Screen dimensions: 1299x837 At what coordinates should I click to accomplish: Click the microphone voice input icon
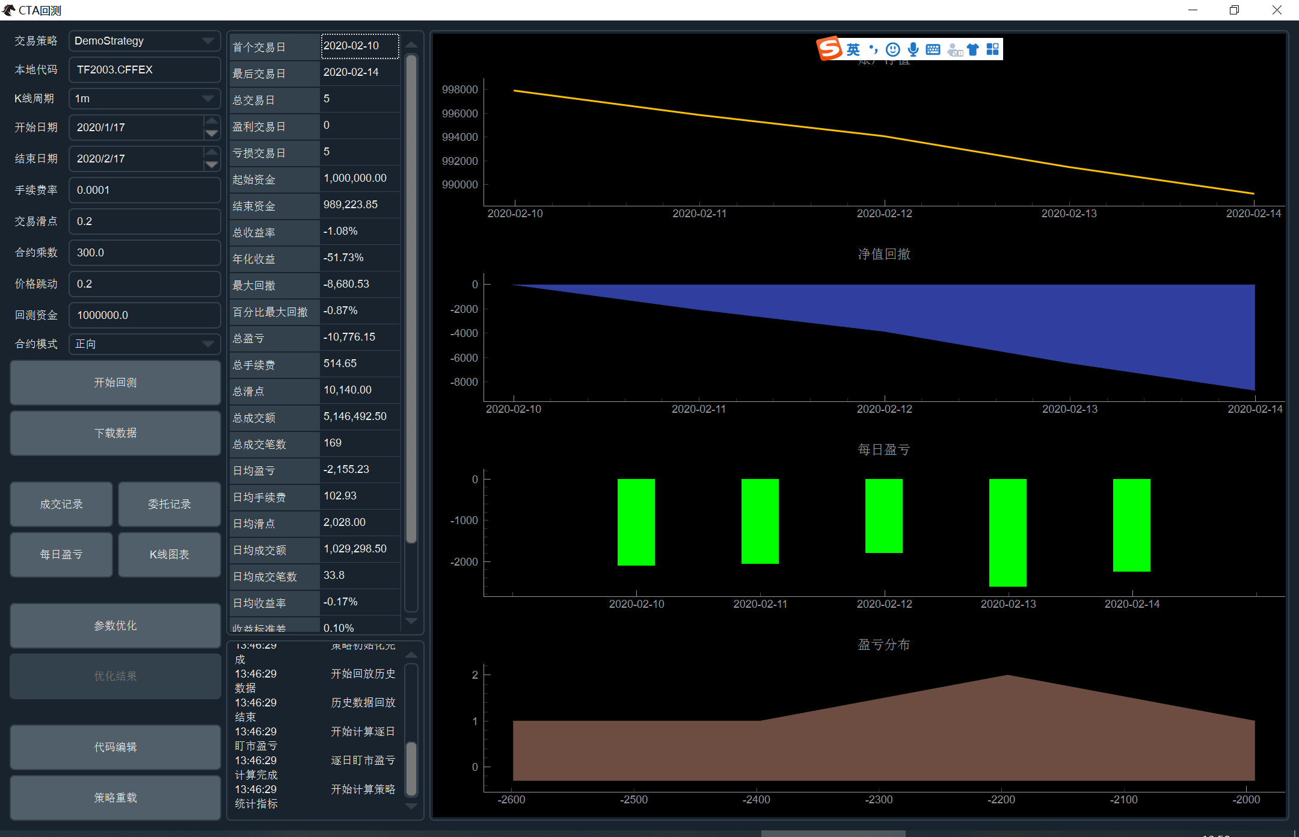tap(913, 49)
